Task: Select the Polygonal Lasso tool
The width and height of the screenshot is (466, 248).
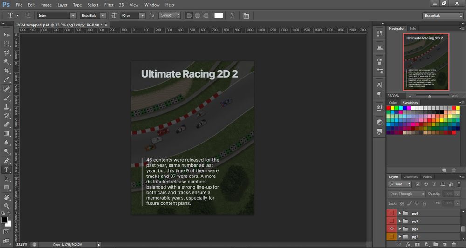Action: pyautogui.click(x=6, y=53)
